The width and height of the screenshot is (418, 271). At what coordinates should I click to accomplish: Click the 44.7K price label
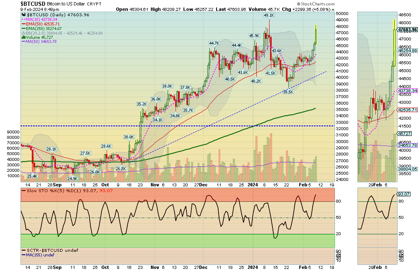click(x=214, y=43)
